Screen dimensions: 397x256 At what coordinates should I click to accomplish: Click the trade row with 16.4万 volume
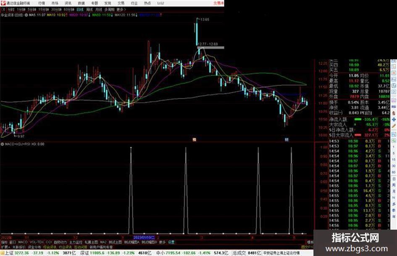[359, 190]
